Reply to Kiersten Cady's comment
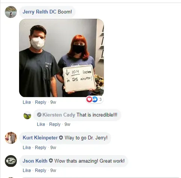Screen dimensions: 181x178 55,124
